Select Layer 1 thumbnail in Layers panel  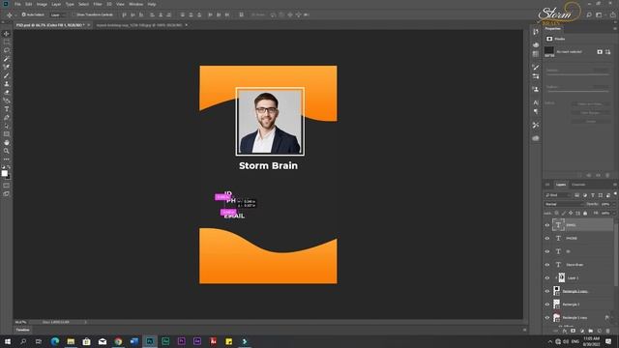(x=561, y=277)
